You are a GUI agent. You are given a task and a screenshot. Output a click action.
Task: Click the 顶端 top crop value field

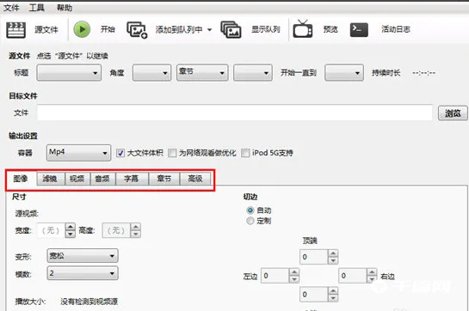tap(313, 257)
